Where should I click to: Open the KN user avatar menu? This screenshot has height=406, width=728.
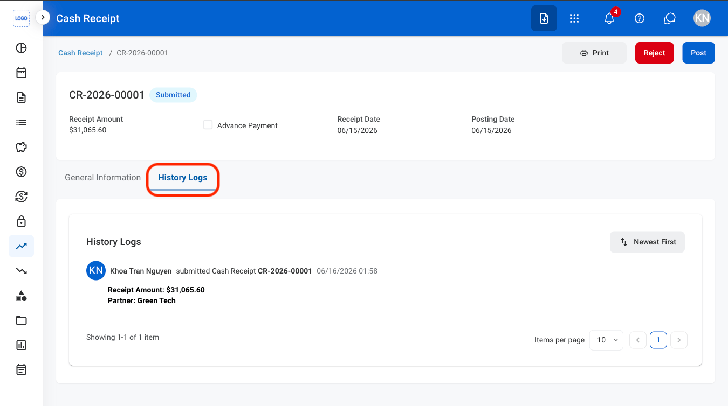point(702,18)
